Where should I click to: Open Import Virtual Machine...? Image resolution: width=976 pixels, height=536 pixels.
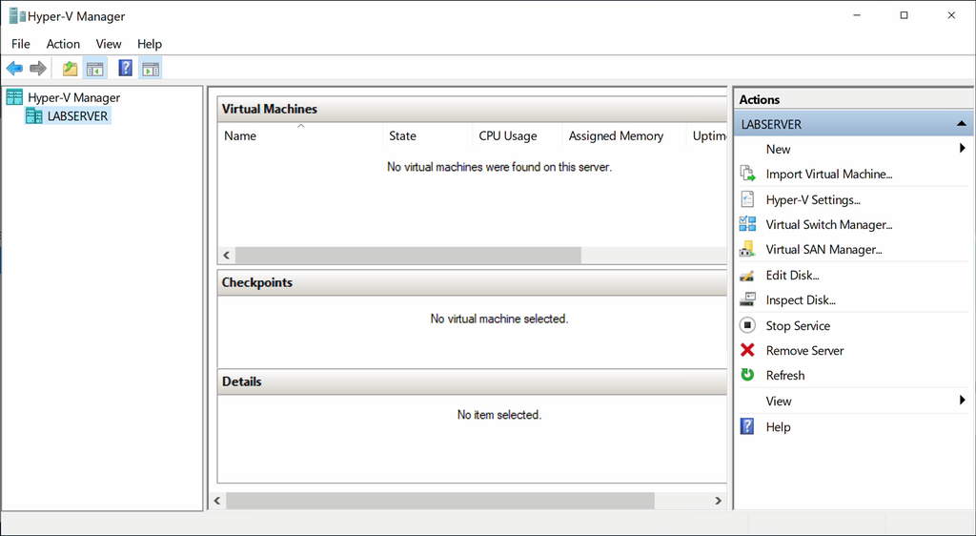pos(829,175)
